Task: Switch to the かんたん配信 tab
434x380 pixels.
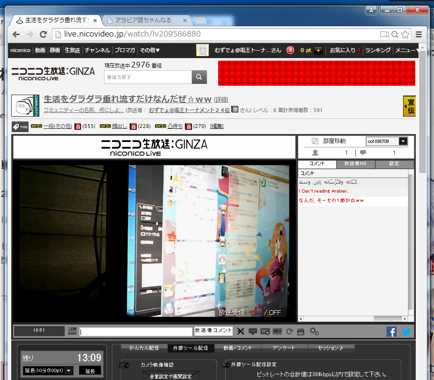Action: point(144,348)
